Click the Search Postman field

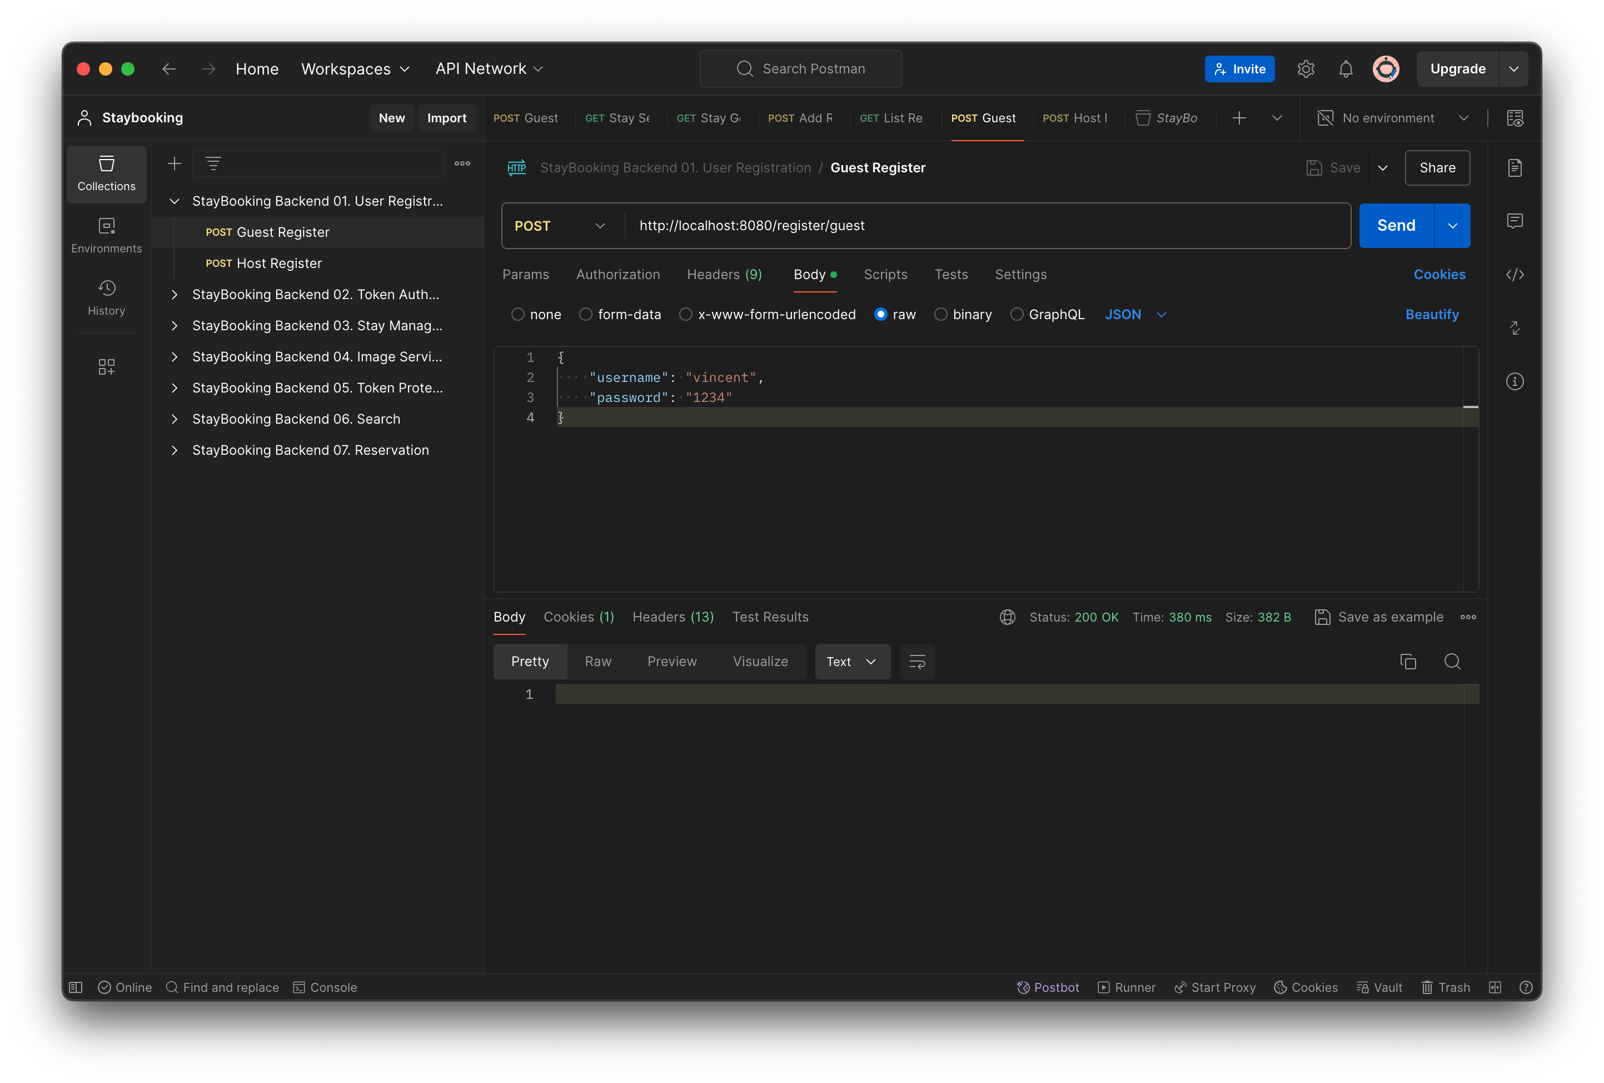point(801,68)
